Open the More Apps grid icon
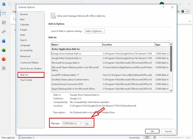Screen dimensions: 193x139 [x=4, y=68]
